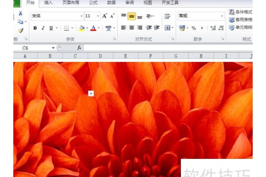Toggle middle vertical alignment
Screen dimensions: 266x177
click(132, 16)
